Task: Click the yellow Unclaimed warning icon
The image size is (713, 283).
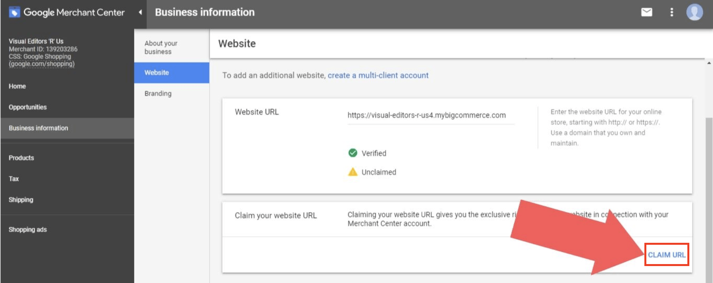Action: 353,172
